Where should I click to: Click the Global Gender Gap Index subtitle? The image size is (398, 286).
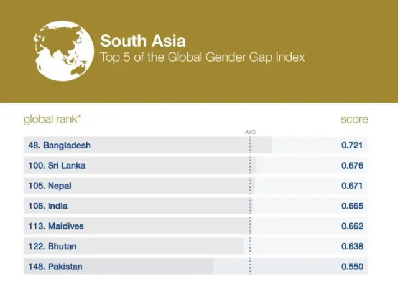pos(203,58)
